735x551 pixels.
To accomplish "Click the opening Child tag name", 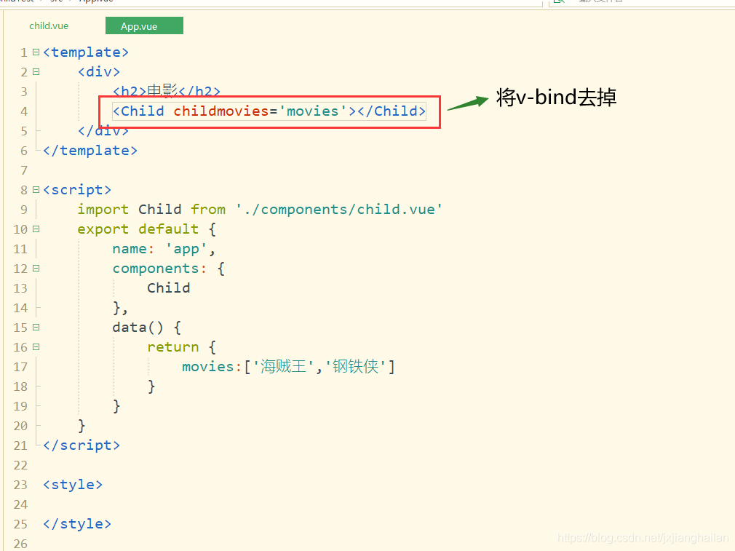I will point(143,111).
